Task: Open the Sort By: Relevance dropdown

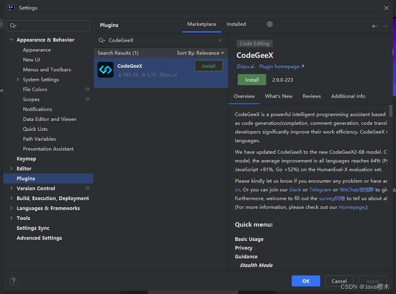Action: [x=200, y=53]
